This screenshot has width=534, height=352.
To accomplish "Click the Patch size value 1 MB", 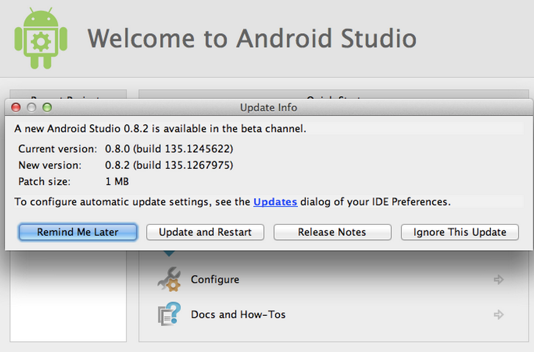I will [x=117, y=181].
